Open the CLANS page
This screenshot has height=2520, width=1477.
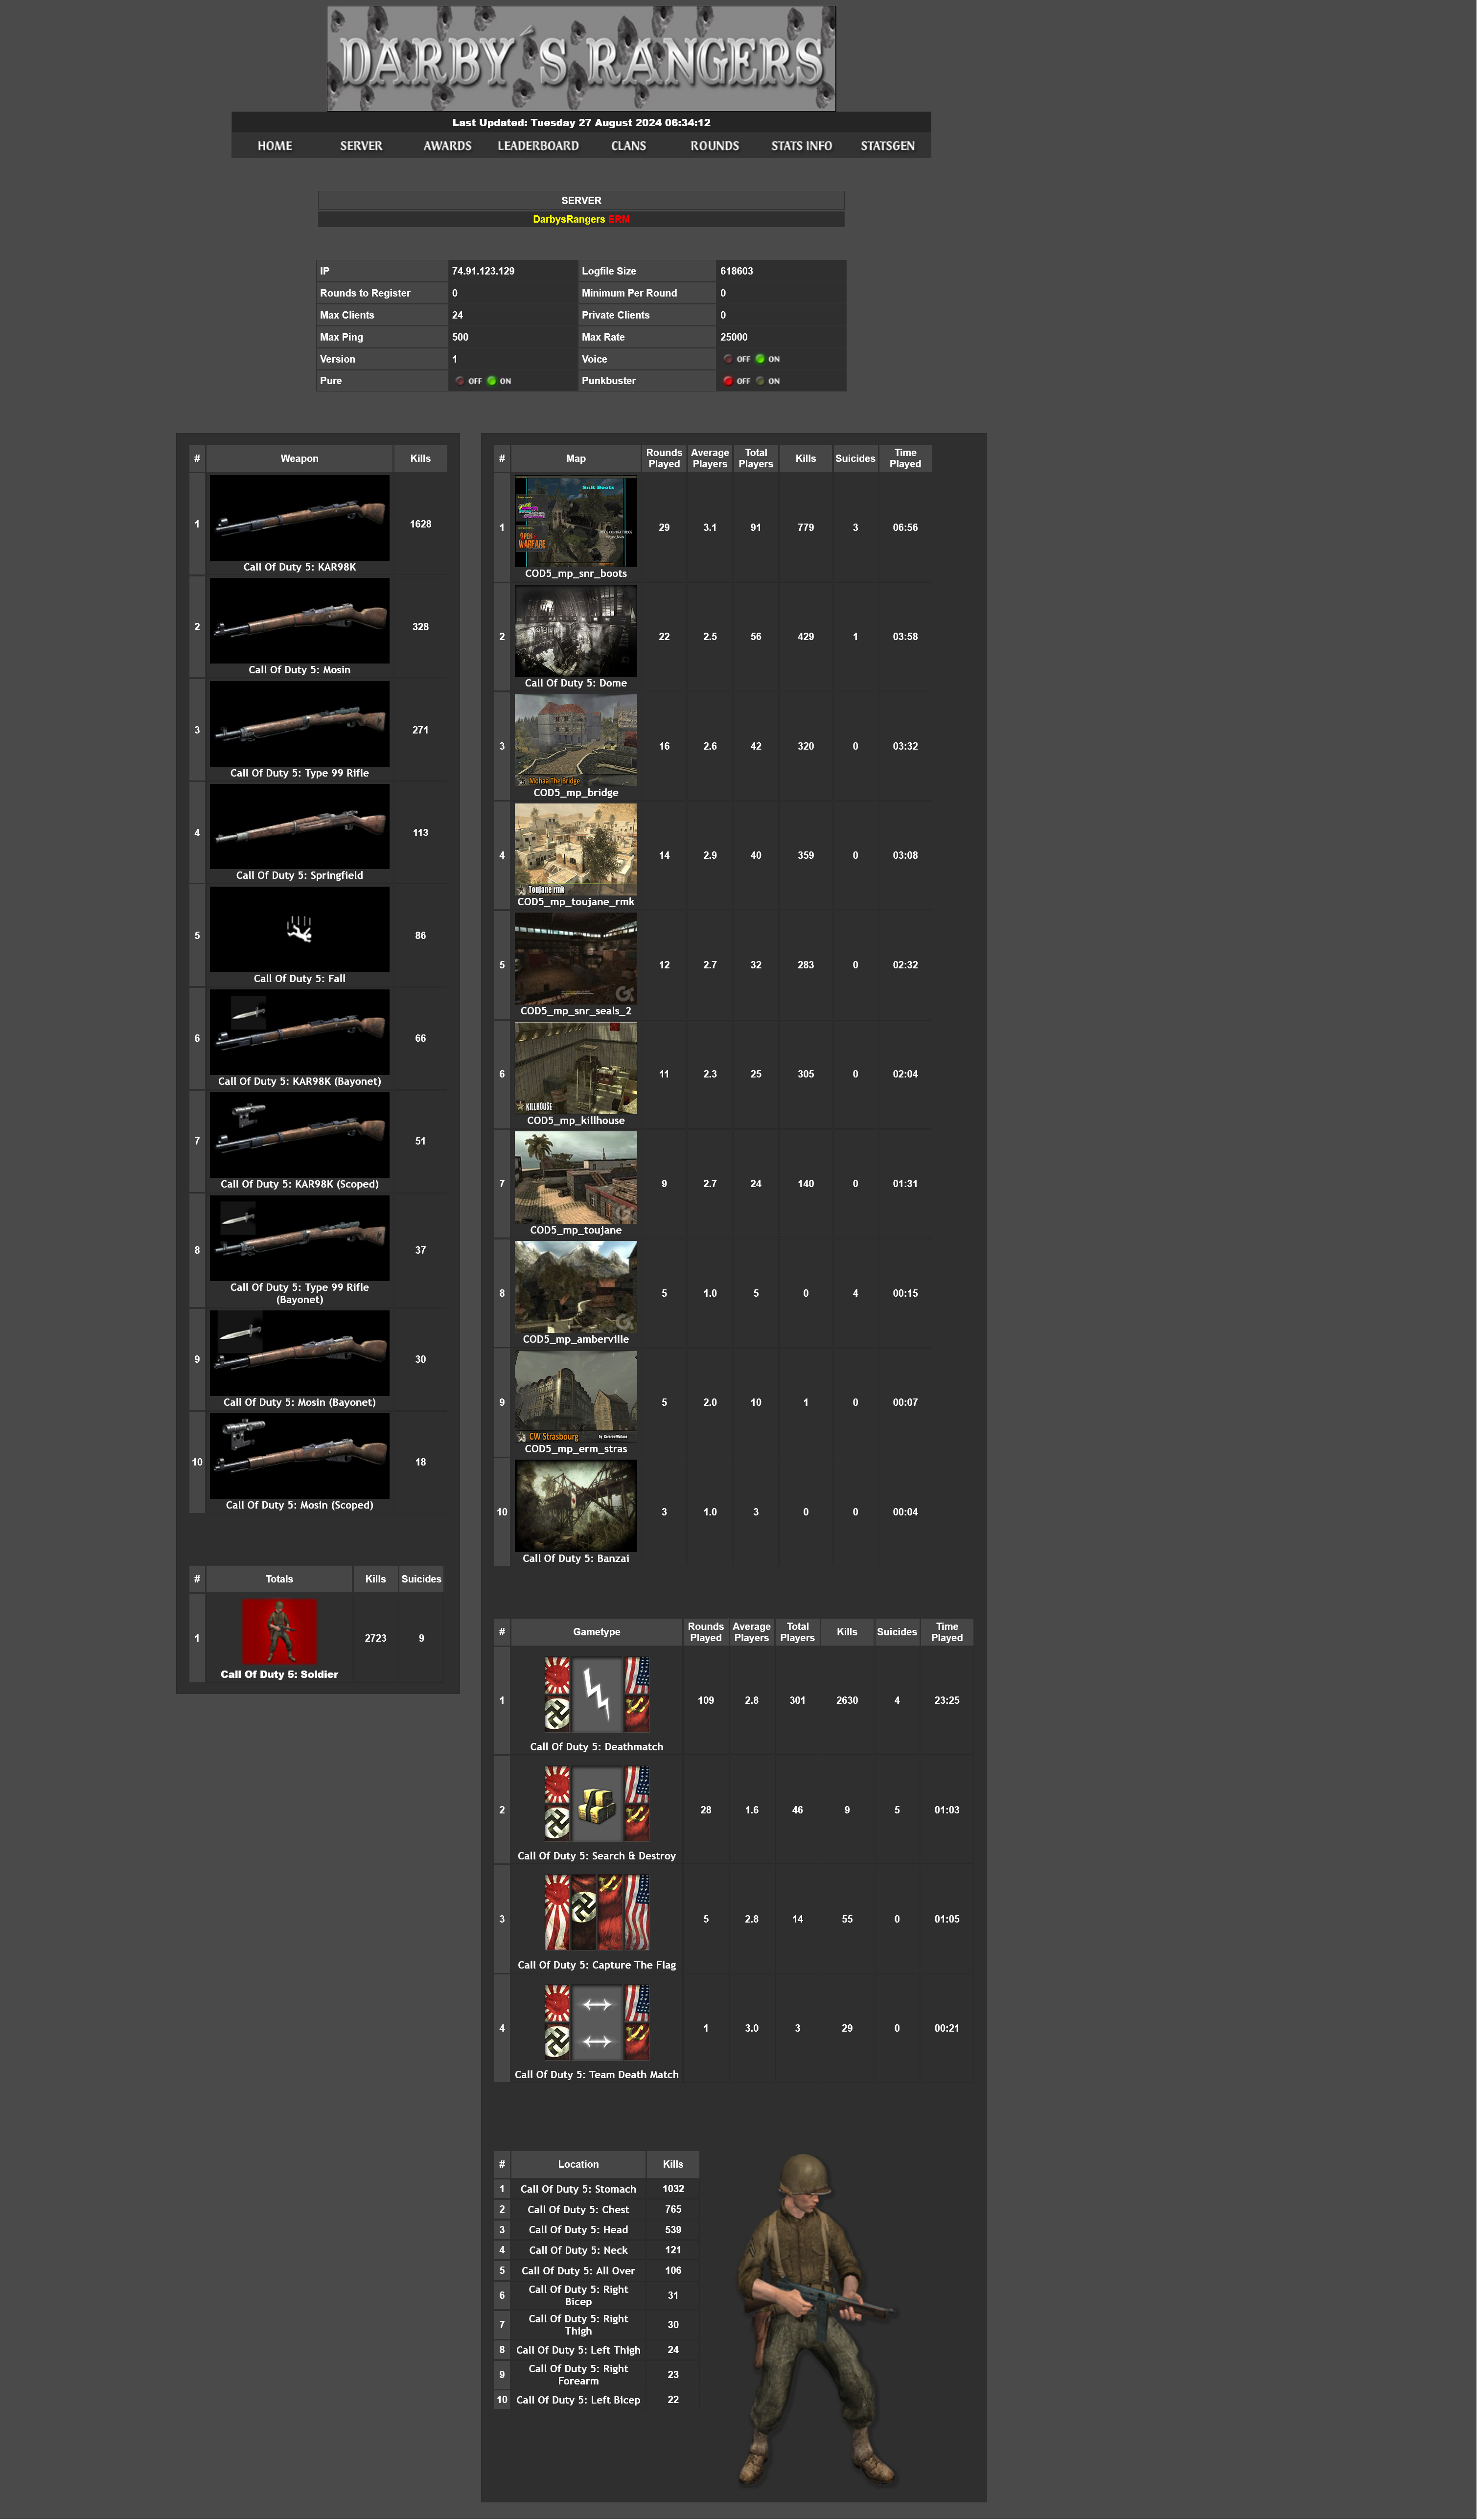click(x=629, y=146)
